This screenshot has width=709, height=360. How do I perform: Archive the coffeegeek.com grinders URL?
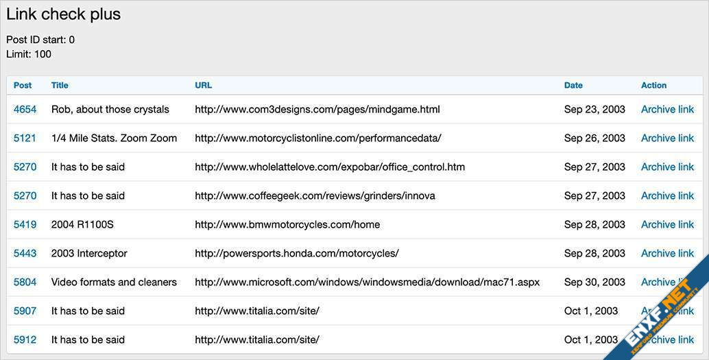667,195
